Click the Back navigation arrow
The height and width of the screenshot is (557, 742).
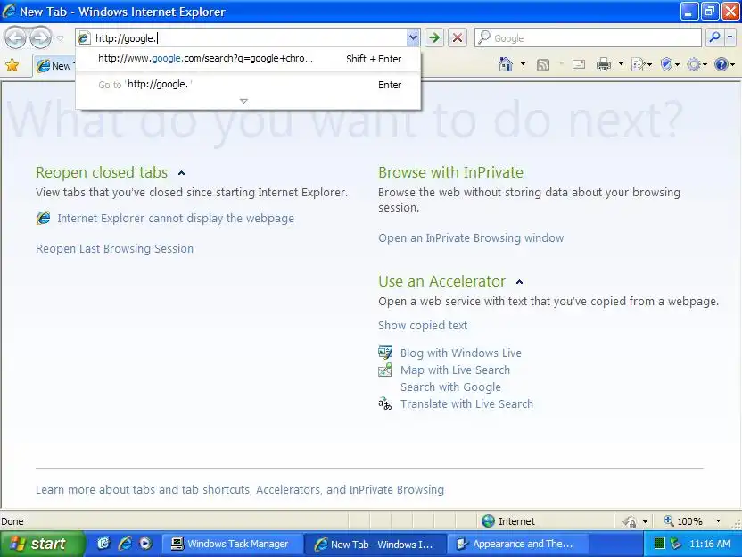click(15, 37)
